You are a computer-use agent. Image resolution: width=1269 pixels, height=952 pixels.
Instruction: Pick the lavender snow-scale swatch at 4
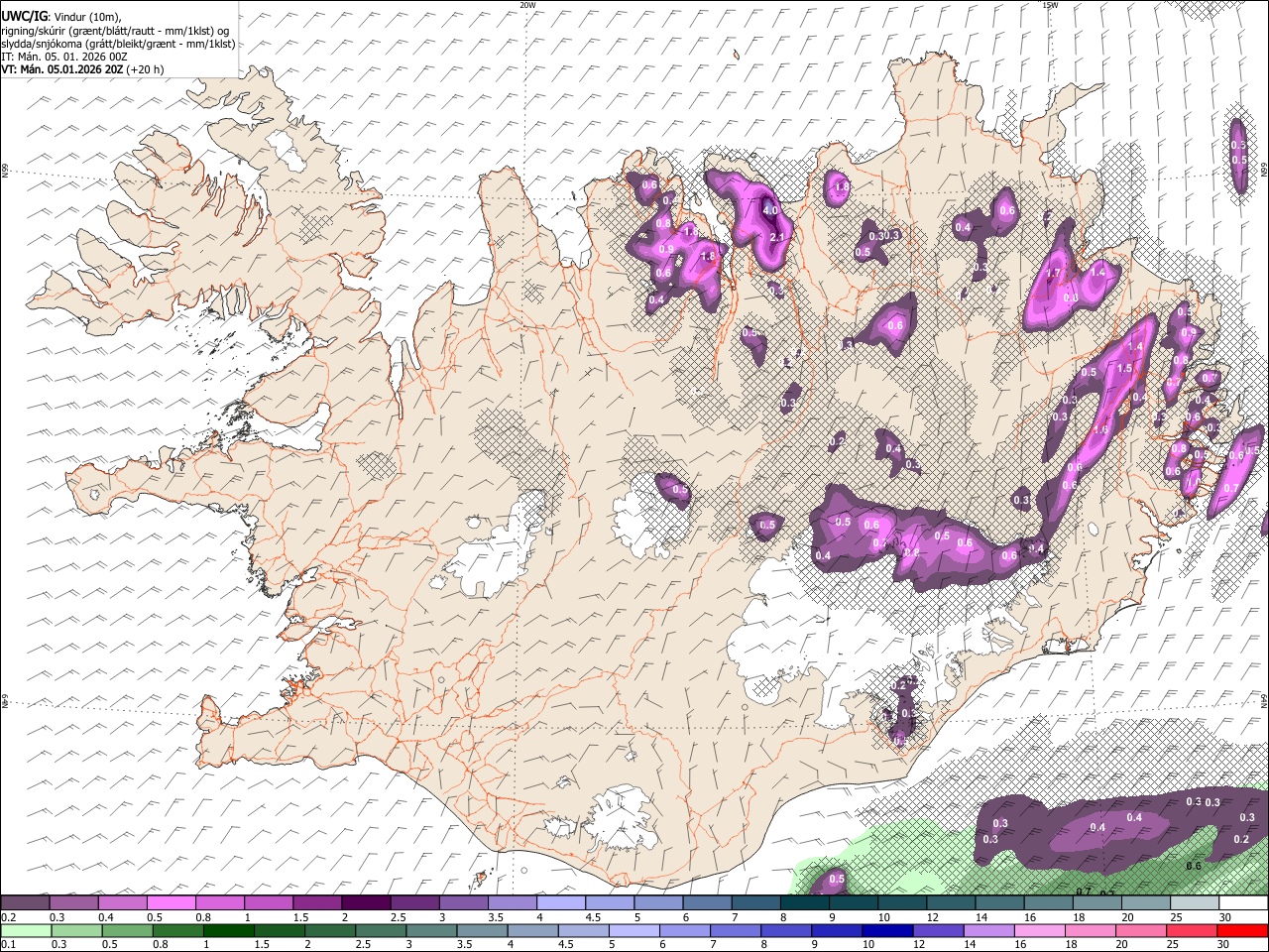click(x=560, y=902)
